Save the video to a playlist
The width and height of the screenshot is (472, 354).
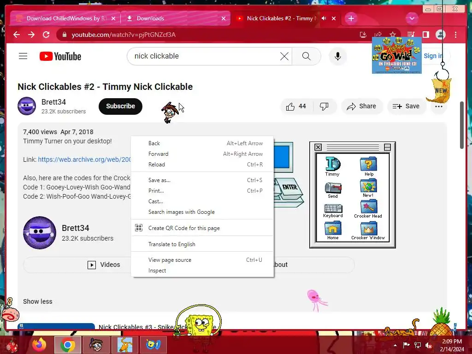point(406,106)
